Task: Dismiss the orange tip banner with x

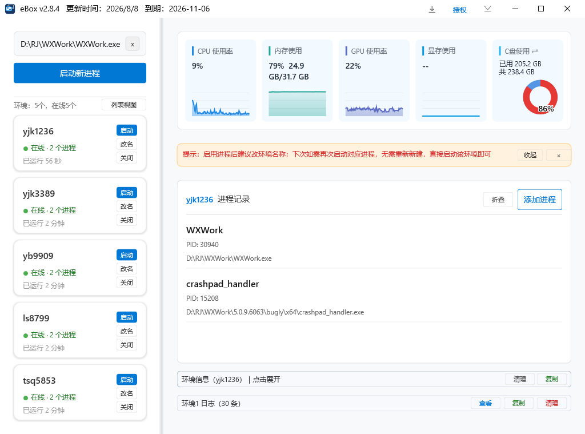Action: (559, 156)
